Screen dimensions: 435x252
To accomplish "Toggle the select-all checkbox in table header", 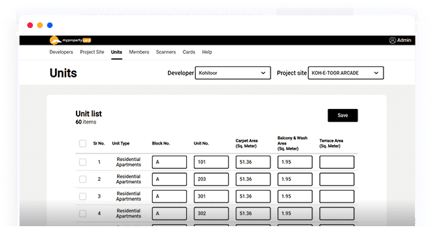I will 83,143.
